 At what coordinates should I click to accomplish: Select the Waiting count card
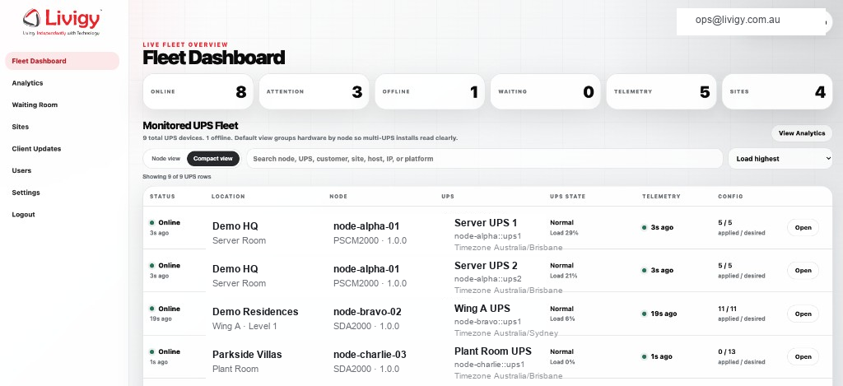point(545,92)
